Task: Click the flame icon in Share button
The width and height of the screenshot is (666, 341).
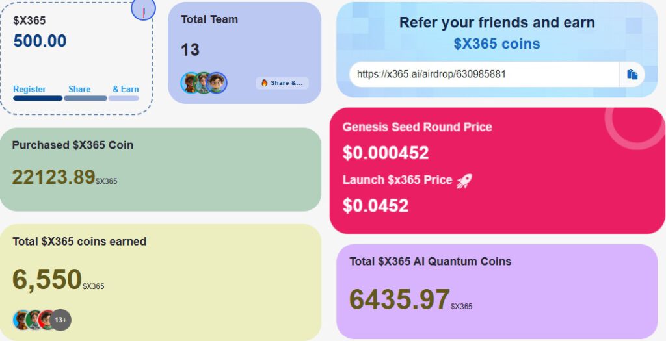Action: [264, 83]
